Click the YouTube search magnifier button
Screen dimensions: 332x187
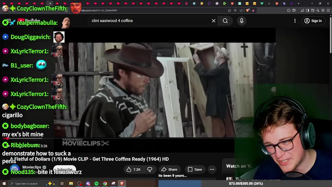[225, 21]
